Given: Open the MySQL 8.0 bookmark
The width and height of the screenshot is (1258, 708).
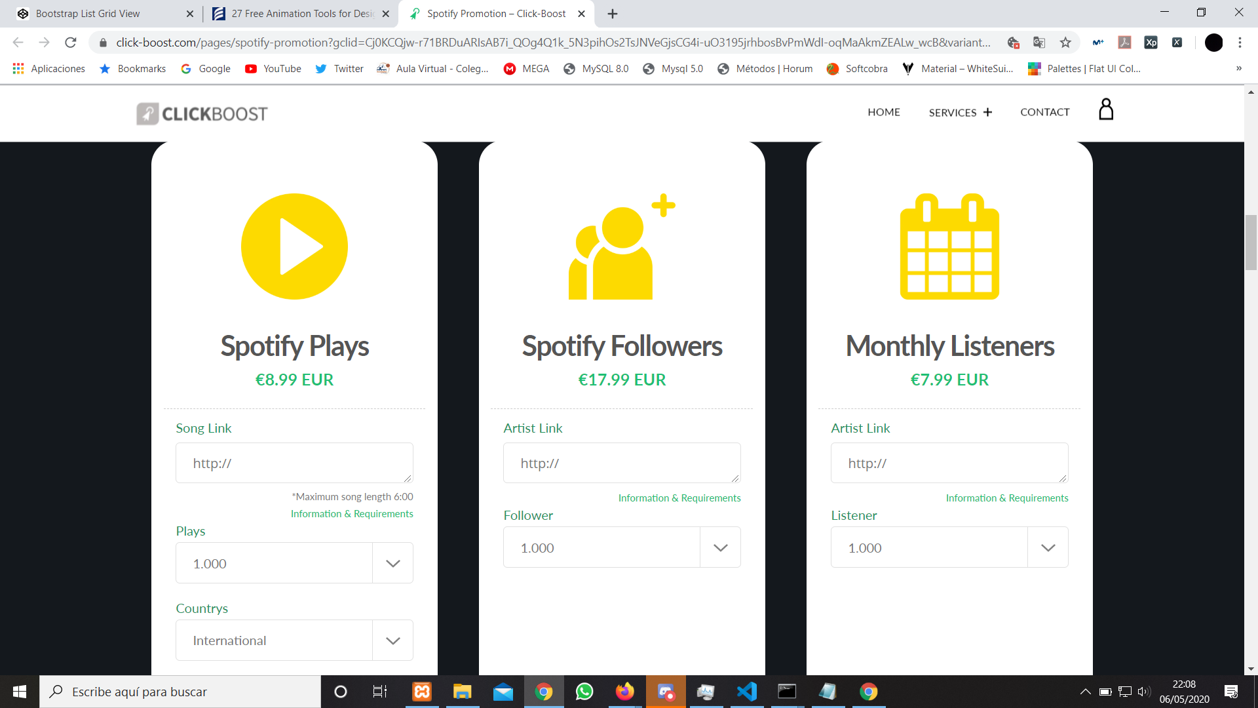Looking at the screenshot, I should click(x=596, y=69).
